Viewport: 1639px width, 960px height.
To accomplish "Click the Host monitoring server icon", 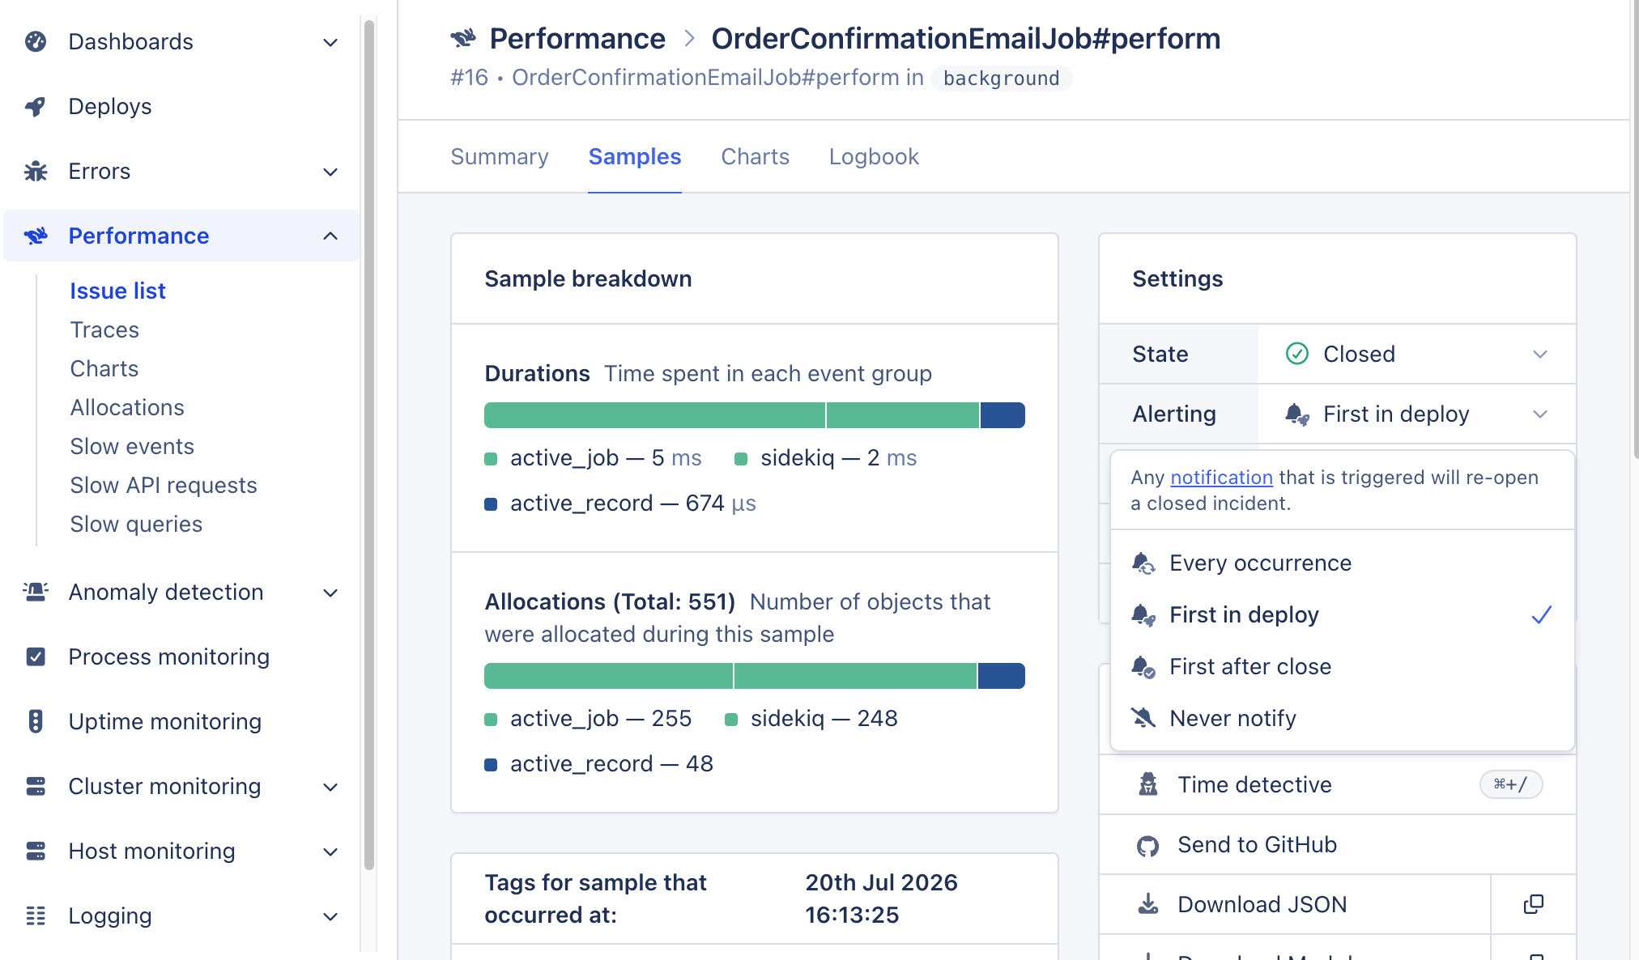I will [x=36, y=851].
